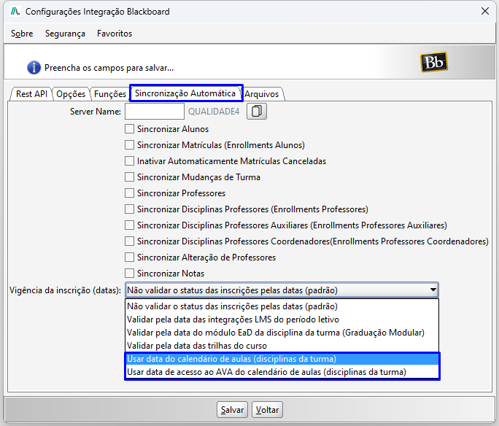Check the Sincronizar Notas checkbox
Screen dimensions: 499x426
coord(129,274)
